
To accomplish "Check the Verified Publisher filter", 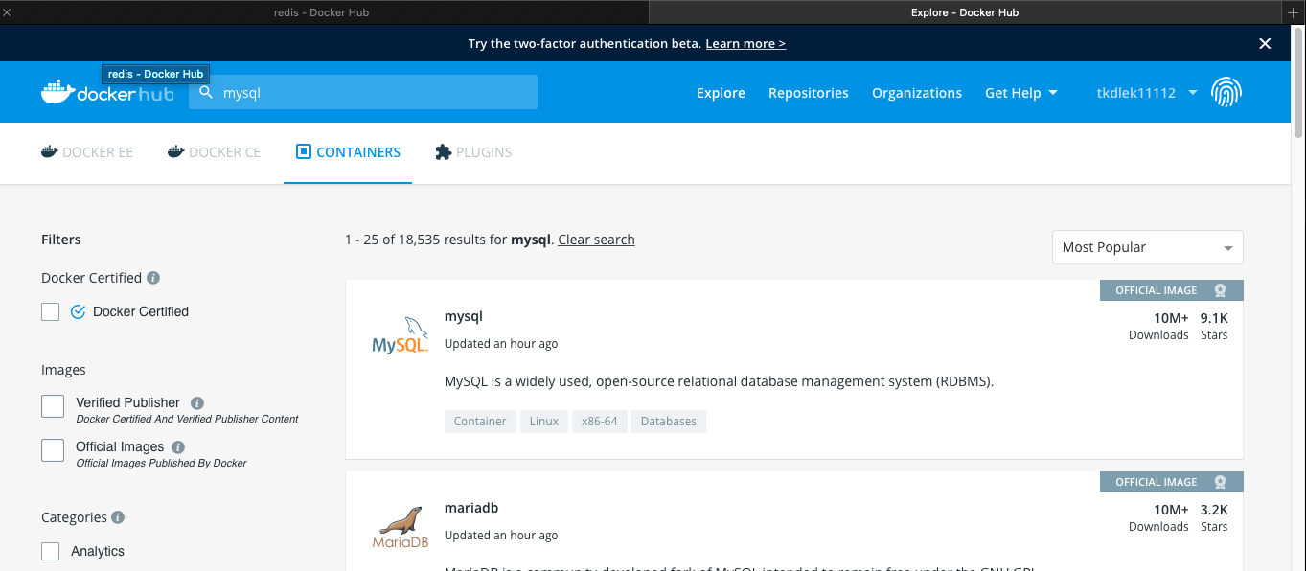I will click(53, 406).
